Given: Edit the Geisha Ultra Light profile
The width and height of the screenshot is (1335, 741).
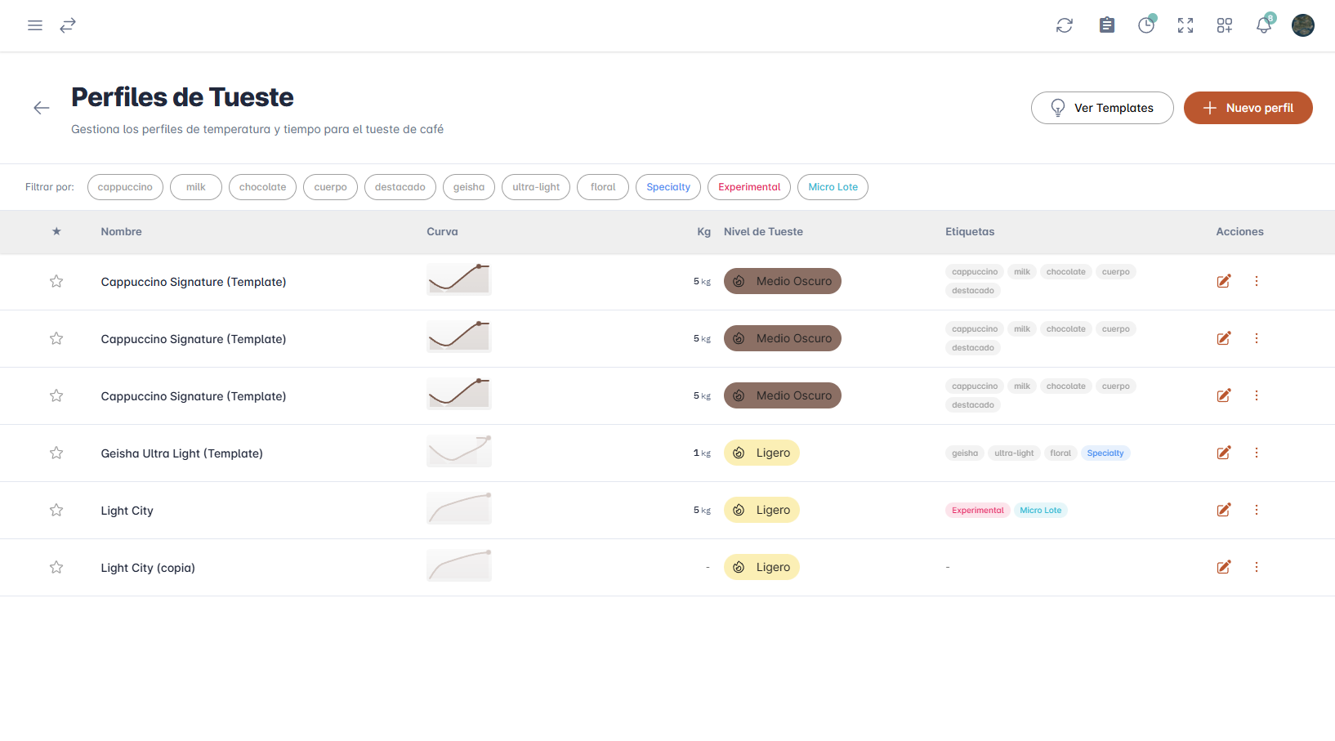Looking at the screenshot, I should 1223,453.
